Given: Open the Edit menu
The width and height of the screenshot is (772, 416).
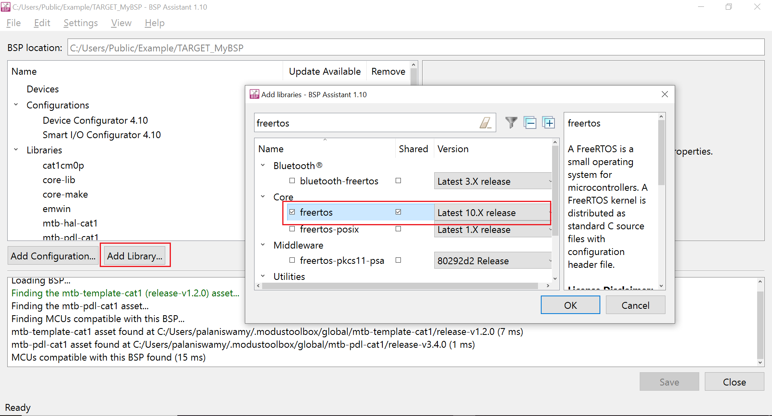Looking at the screenshot, I should tap(42, 23).
